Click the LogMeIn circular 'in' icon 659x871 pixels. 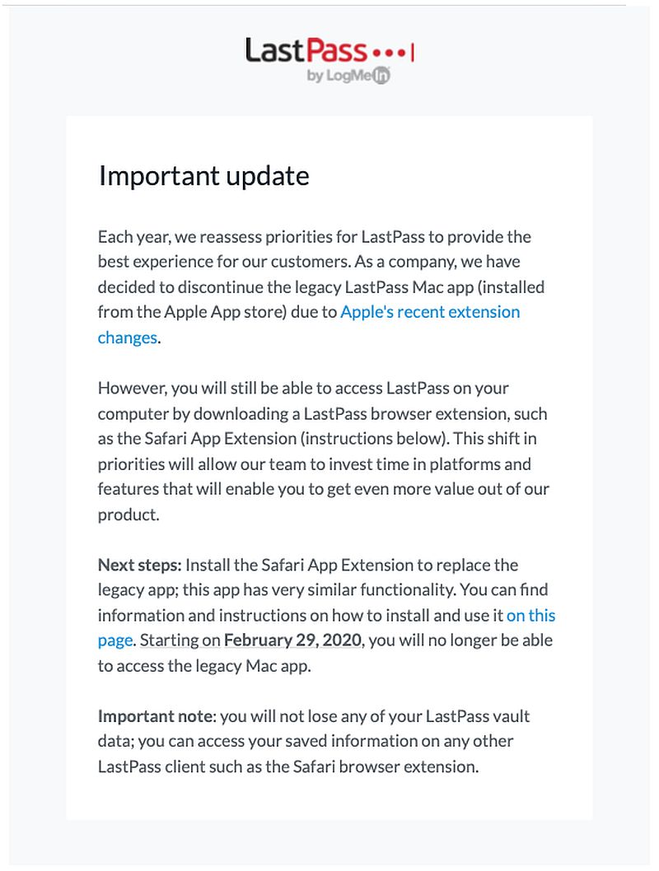click(381, 77)
